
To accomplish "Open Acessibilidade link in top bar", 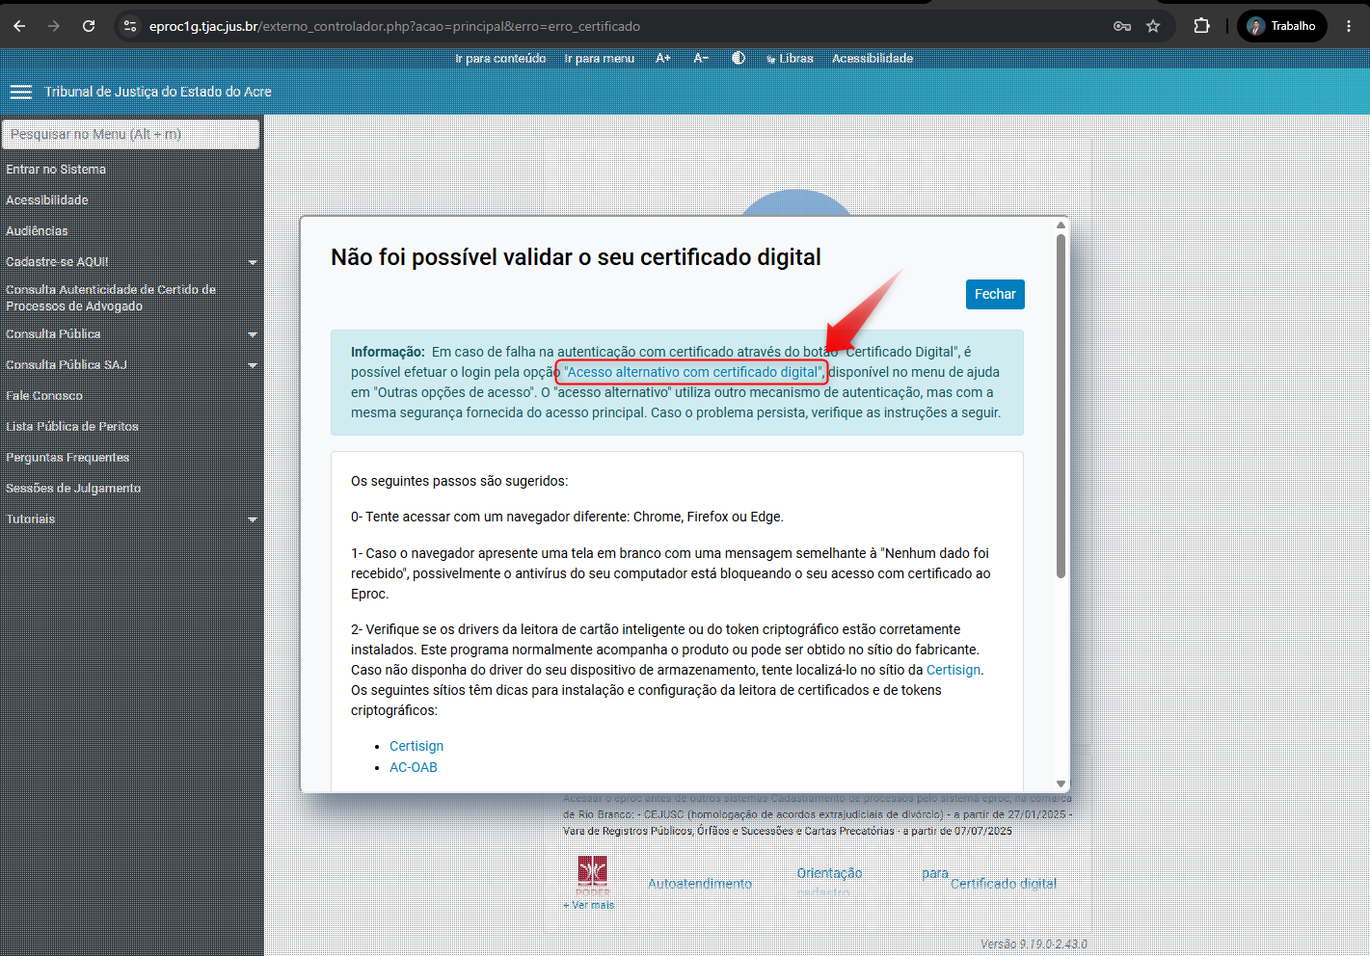I will coord(873,58).
